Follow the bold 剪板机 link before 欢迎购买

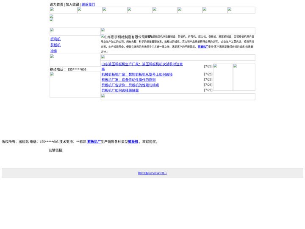[133, 142]
